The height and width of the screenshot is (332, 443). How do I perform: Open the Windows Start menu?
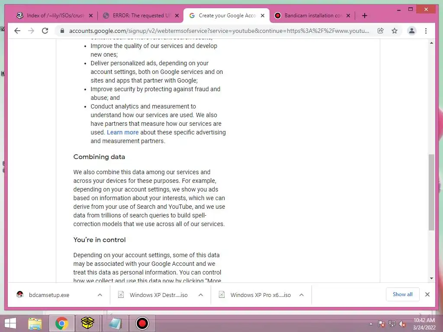[x=10, y=323]
